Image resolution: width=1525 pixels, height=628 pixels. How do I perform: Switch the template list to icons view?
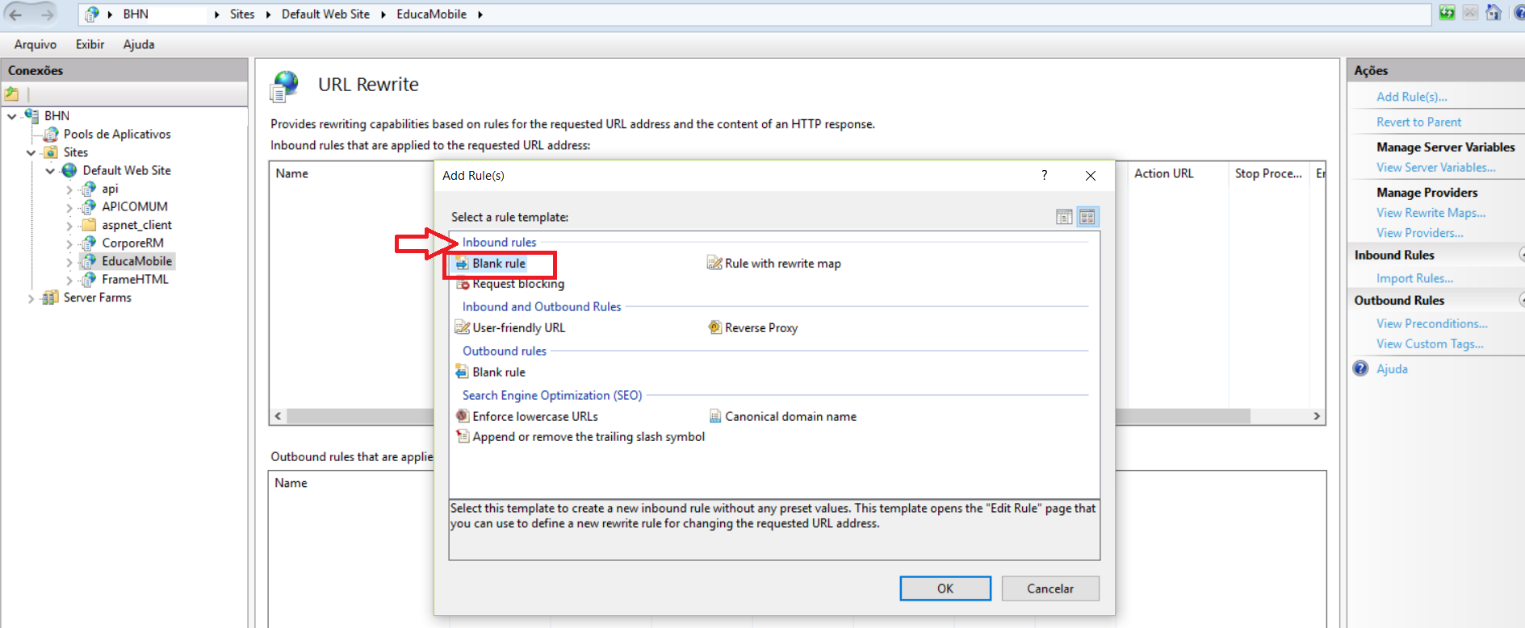click(x=1087, y=217)
